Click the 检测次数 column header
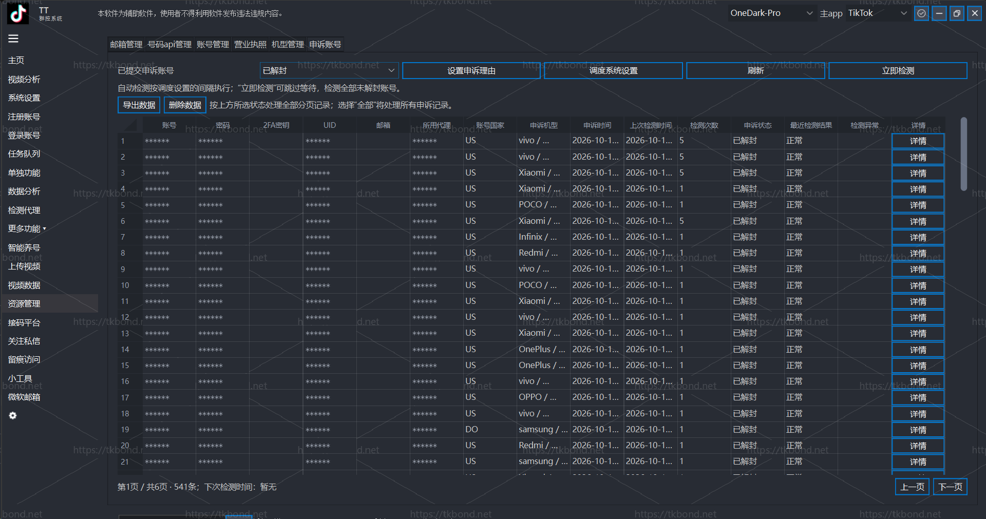 (x=704, y=125)
